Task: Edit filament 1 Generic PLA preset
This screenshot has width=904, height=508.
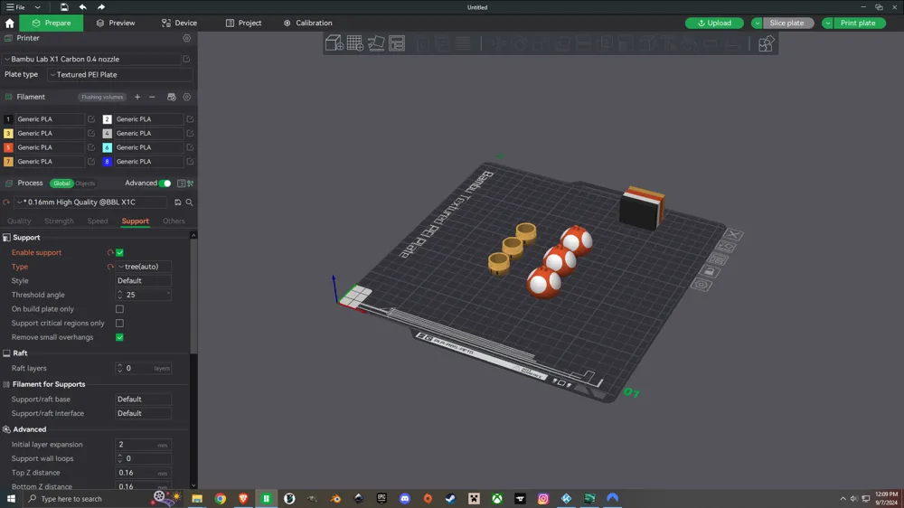Action: click(x=91, y=119)
